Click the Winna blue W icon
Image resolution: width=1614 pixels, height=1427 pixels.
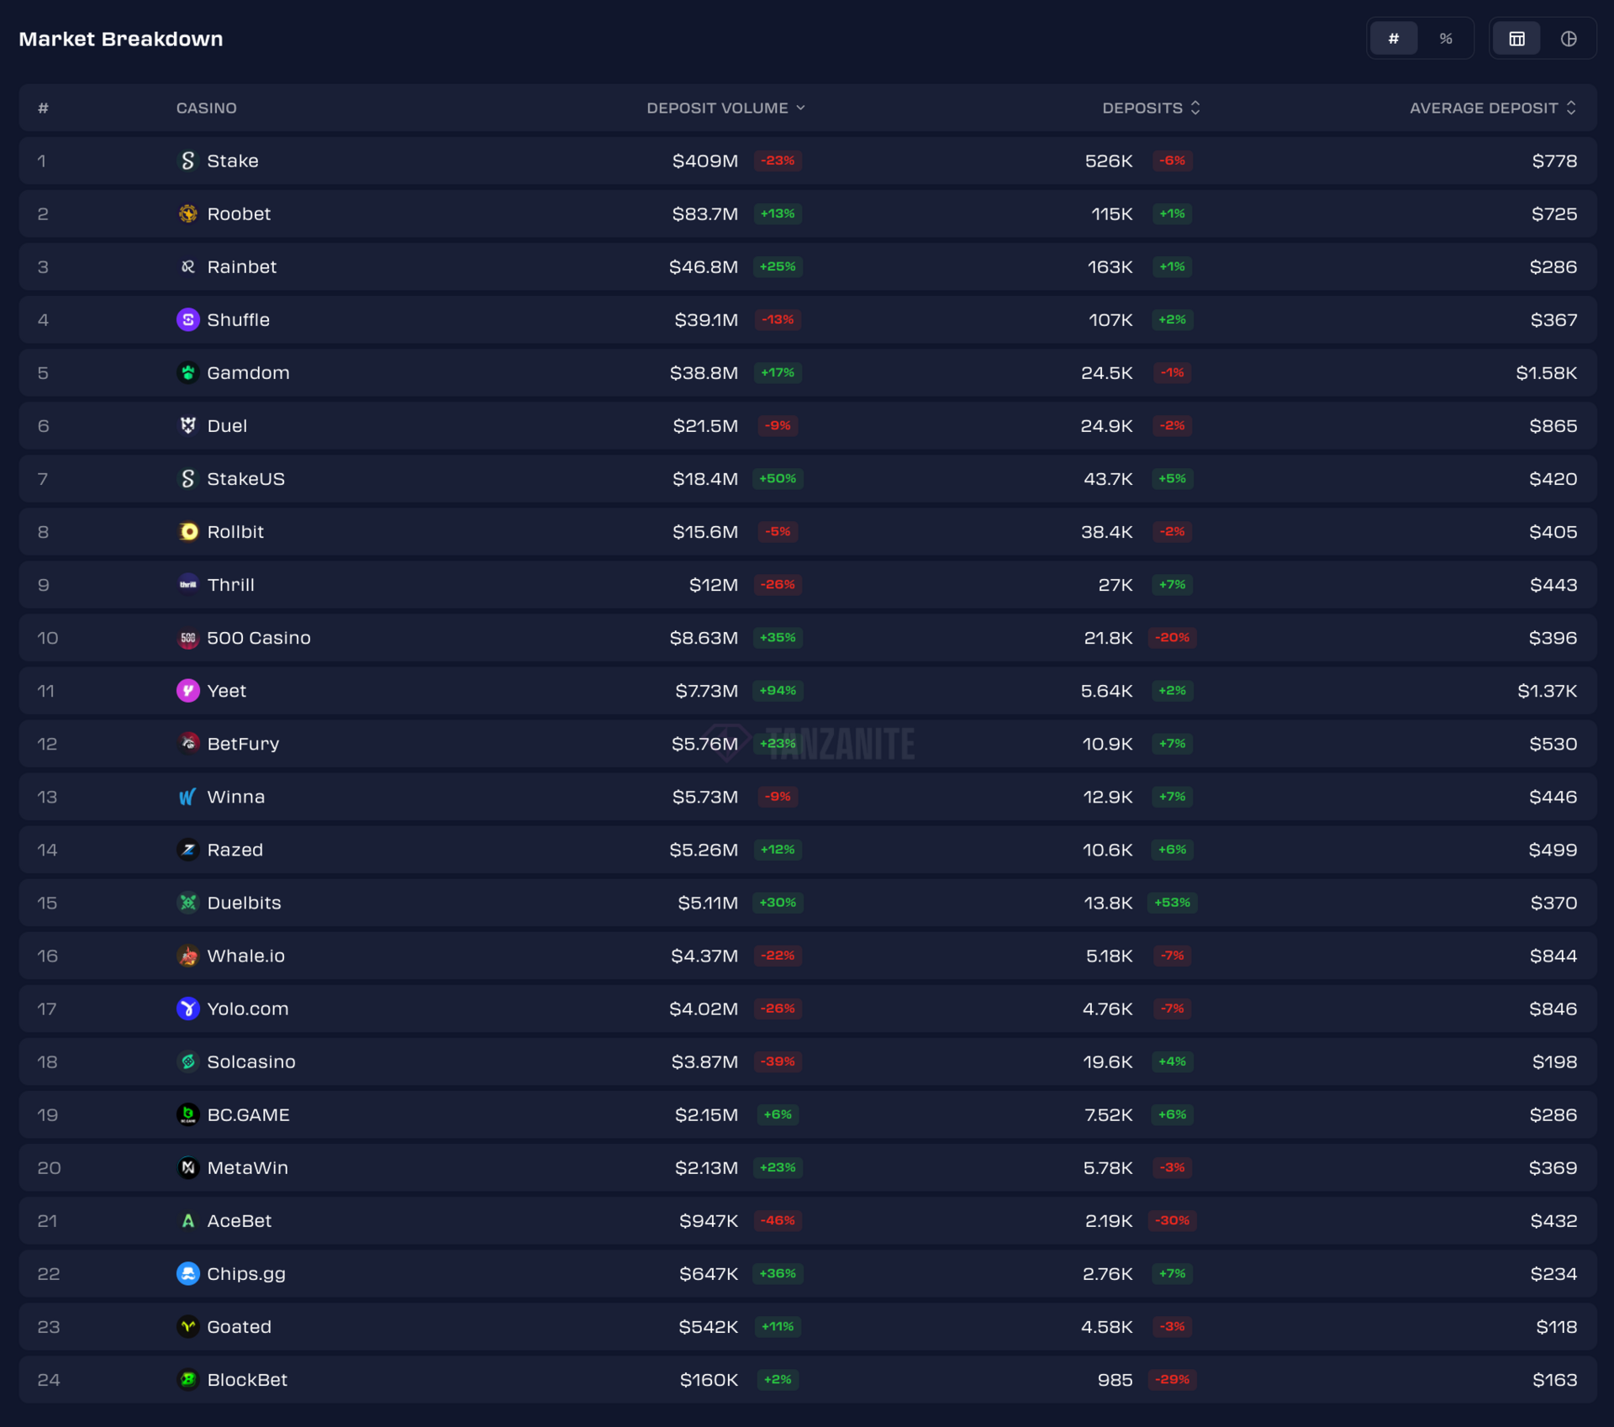click(x=187, y=796)
